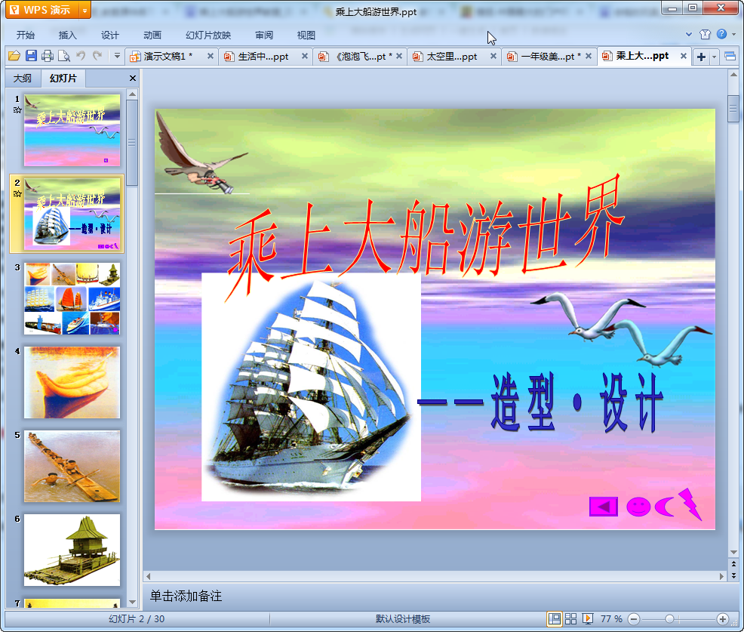
Task: Open the 插入 ribbon tab
Action: 67,35
